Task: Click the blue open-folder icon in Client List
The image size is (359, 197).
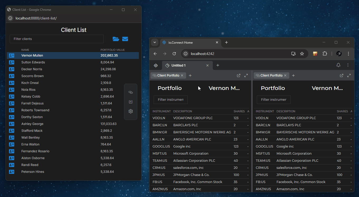Action: (116, 39)
